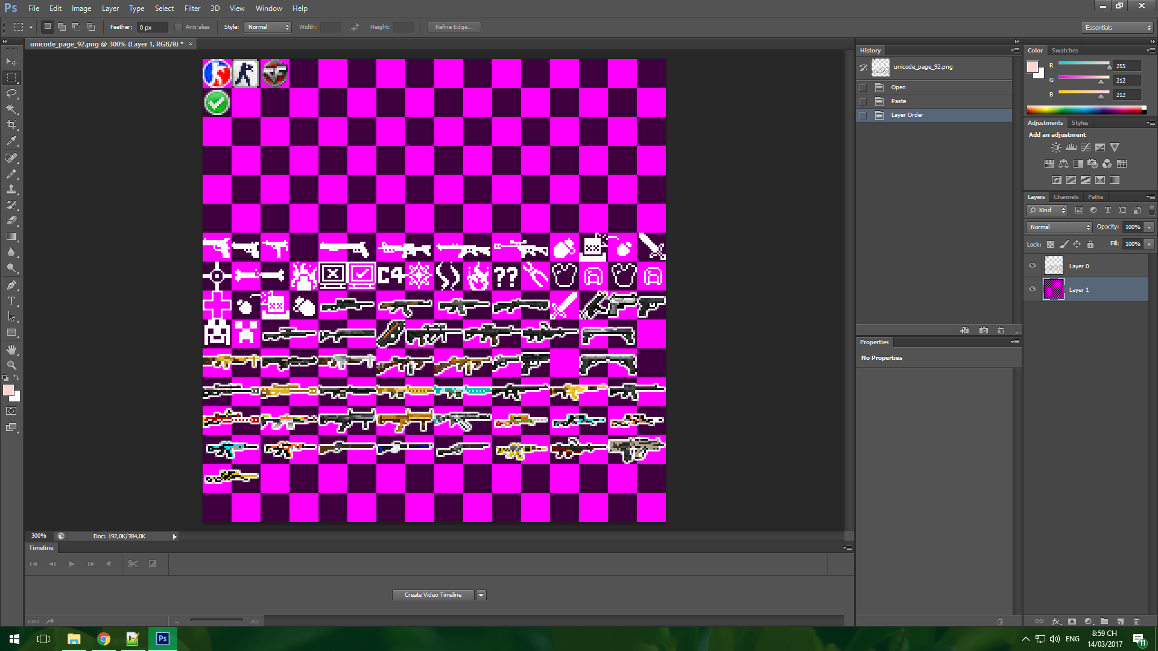Expand the layer blend mode dropdown

coord(1059,227)
